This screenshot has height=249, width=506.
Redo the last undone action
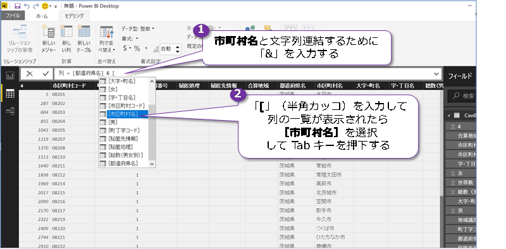click(x=35, y=6)
